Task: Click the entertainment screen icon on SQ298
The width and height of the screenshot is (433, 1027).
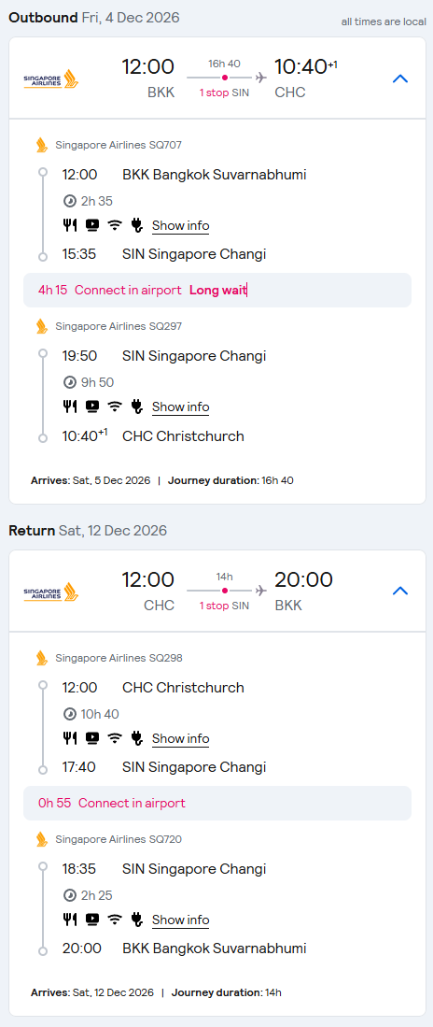Action: tap(92, 738)
